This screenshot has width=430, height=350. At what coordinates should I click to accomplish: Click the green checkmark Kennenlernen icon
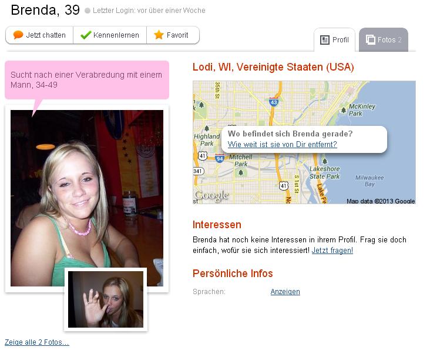coord(86,35)
